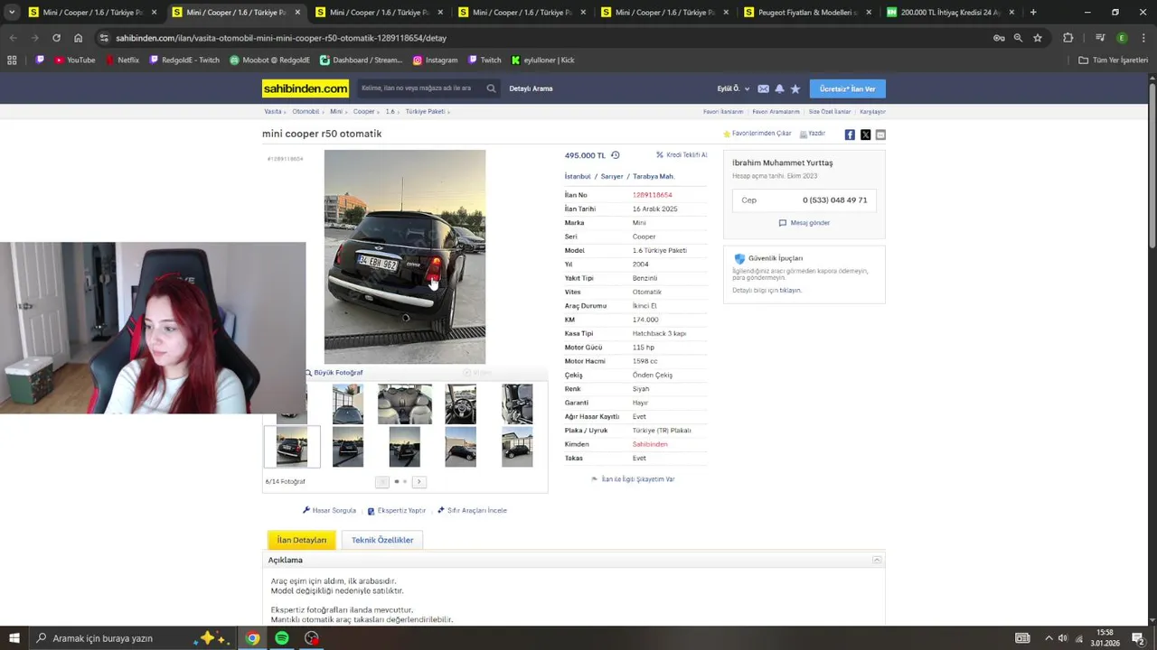The width and height of the screenshot is (1157, 650).
Task: Open the Netflix bookmark
Action: (x=122, y=60)
